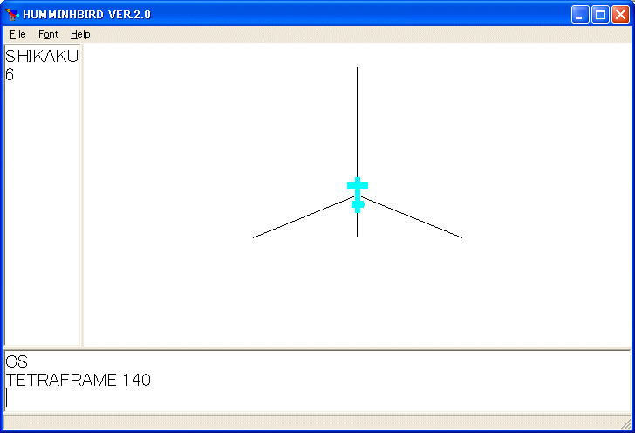The width and height of the screenshot is (635, 433).
Task: Open the File menu
Action: 17,34
